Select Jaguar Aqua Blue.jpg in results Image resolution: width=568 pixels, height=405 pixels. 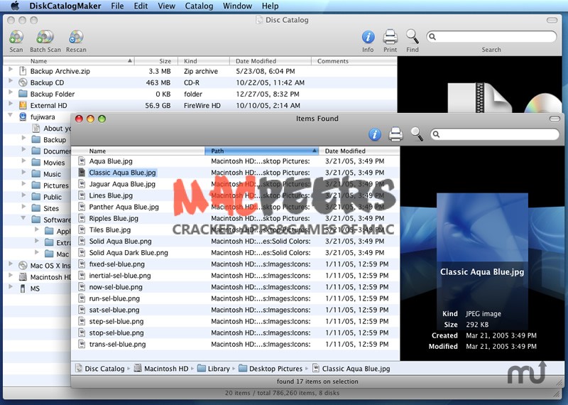click(x=122, y=184)
